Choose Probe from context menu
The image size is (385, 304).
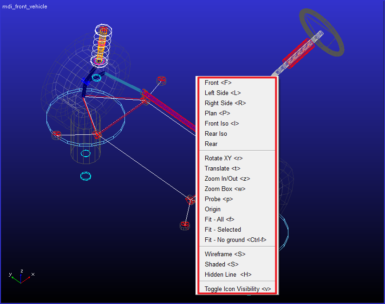pyautogui.click(x=237, y=199)
